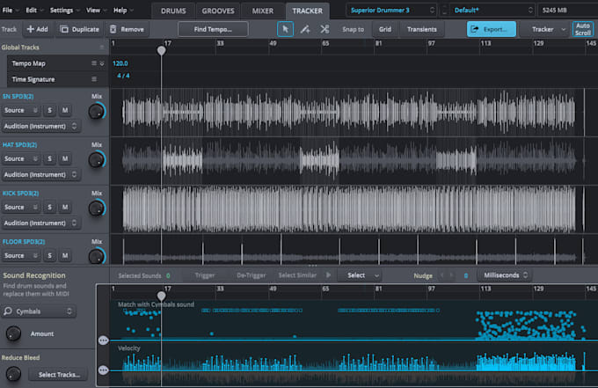Open the Default* preset selector
598x388 pixels.
[x=492, y=11]
